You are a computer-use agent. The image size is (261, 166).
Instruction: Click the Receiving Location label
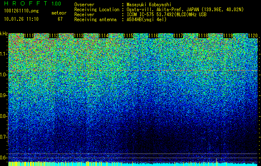tap(97, 10)
